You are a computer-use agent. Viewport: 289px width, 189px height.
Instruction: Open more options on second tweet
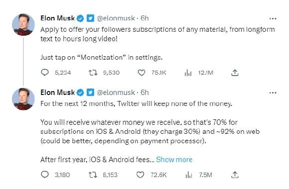click(273, 93)
